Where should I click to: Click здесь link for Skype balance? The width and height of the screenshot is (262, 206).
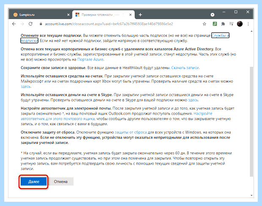click(x=193, y=100)
